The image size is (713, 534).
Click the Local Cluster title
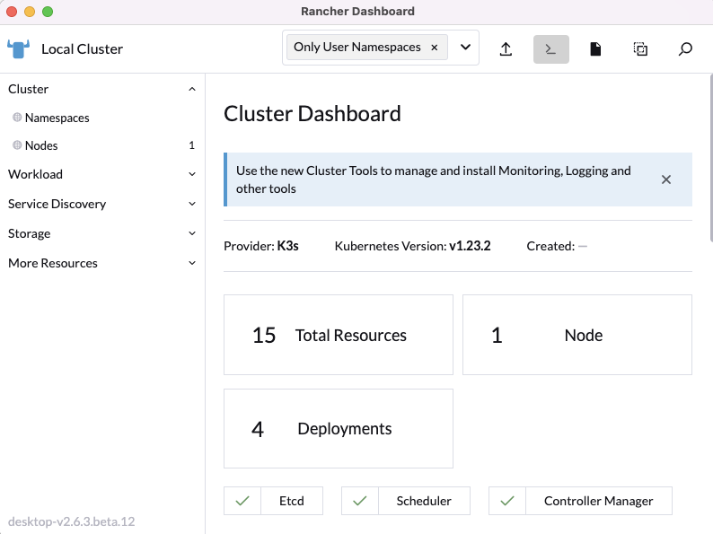[83, 49]
